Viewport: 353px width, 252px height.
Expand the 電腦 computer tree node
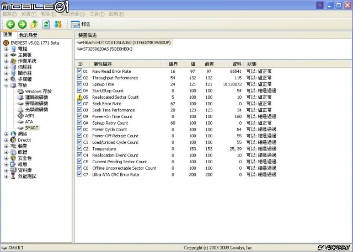coord(6,49)
